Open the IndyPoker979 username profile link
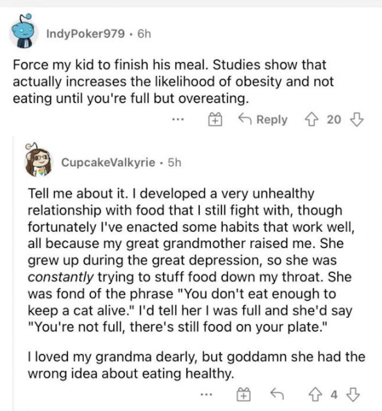Screen dimensions: 382x411 (85, 34)
